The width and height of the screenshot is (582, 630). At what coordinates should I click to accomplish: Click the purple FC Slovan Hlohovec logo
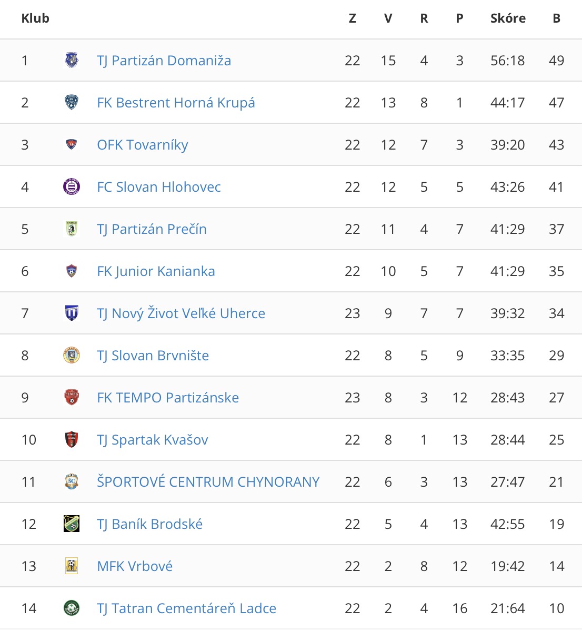click(x=72, y=187)
